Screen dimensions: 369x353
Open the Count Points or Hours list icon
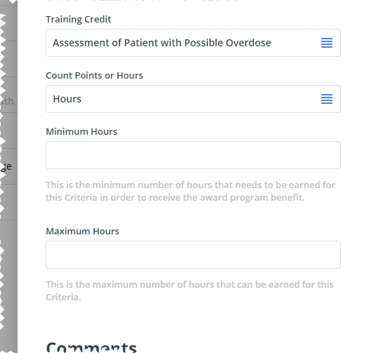click(327, 99)
